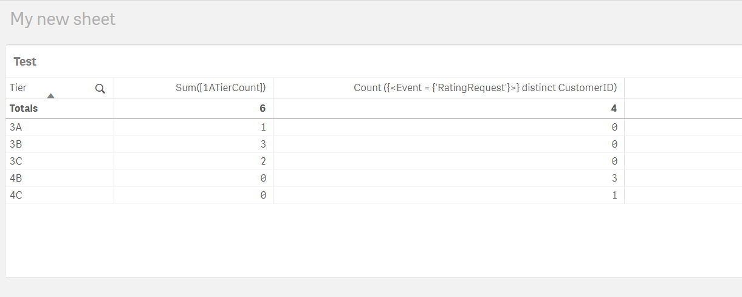Select the 3C tier cell
This screenshot has height=297, width=742.
(x=16, y=162)
